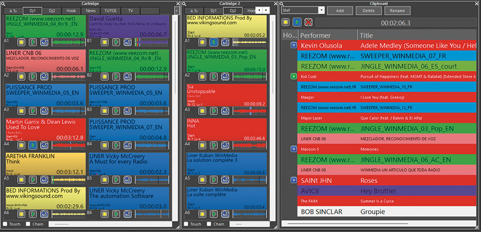Viewport: 481px width, 232px height.
Task: Click the Cartridge 2 search magnifier icon
Action: pyautogui.click(x=184, y=3)
